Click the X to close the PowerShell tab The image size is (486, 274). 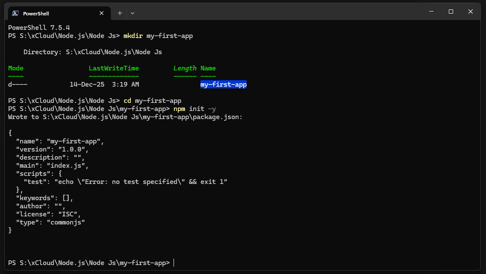click(x=101, y=13)
